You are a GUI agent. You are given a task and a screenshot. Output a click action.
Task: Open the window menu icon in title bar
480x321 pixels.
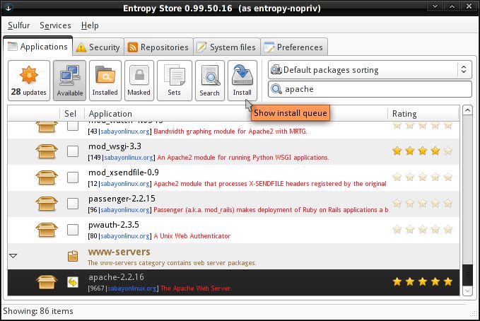click(8, 7)
